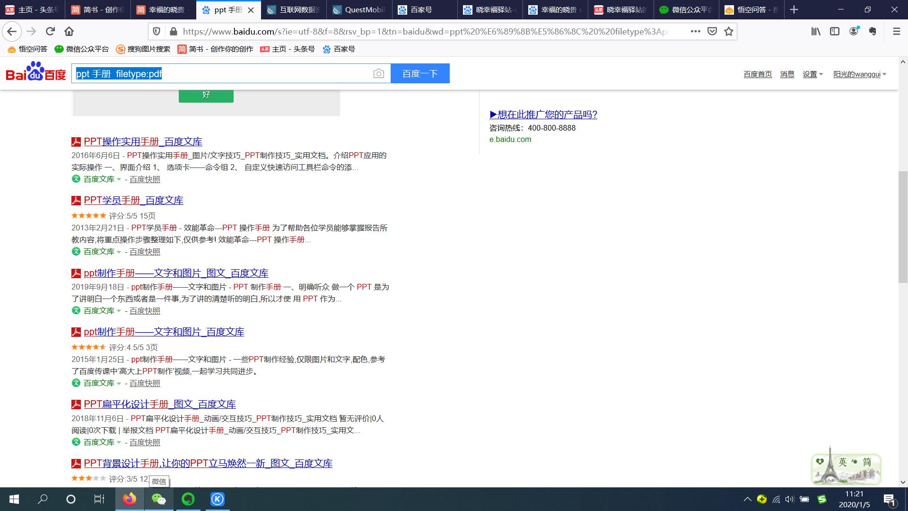Switch to the 简书 - 创作 tab
Screen dimensions: 908x511
[x=98, y=9]
